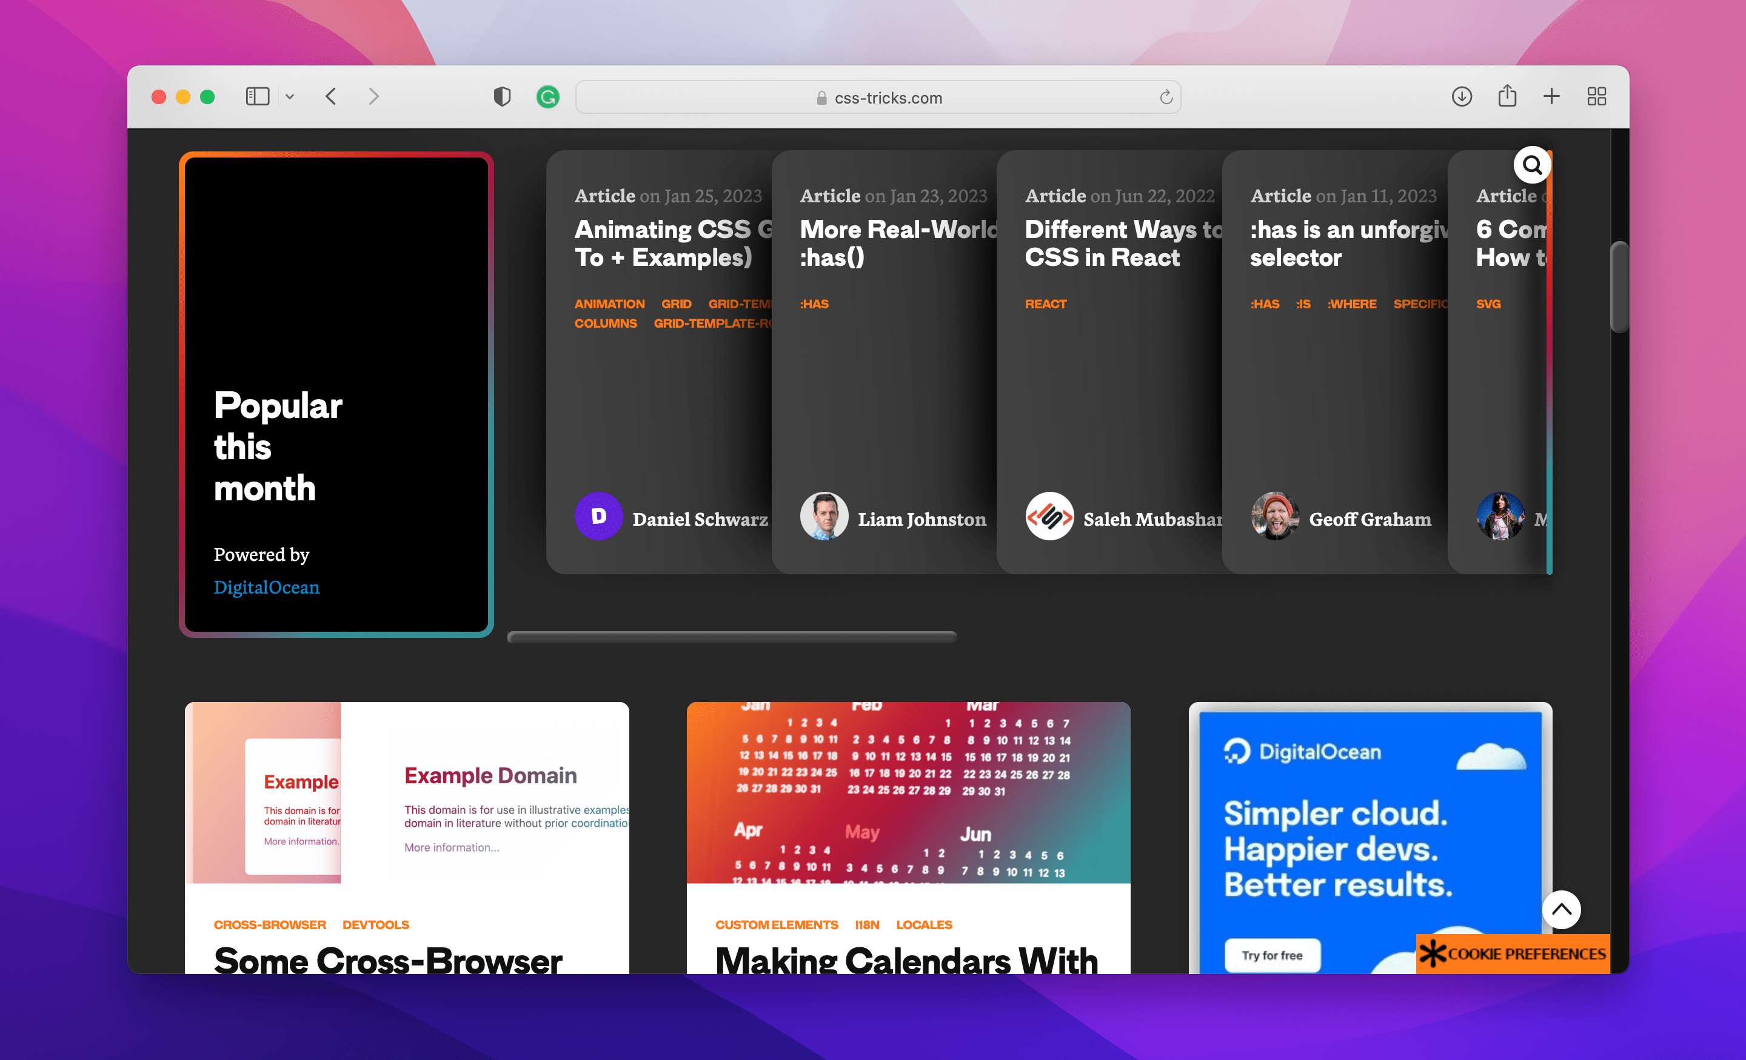Click the Share icon in the toolbar

tap(1507, 96)
